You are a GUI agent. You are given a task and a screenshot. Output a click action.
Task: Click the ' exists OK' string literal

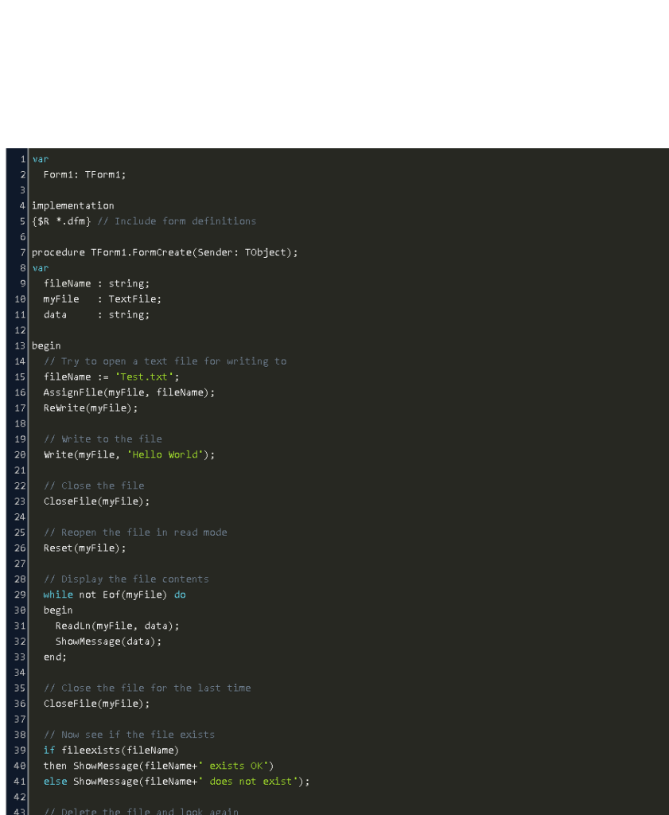pos(233,766)
